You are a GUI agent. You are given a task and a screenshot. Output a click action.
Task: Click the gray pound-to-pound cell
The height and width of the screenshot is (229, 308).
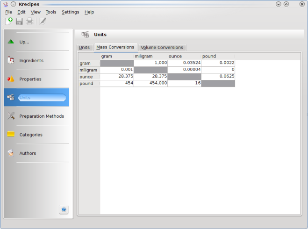pos(218,83)
